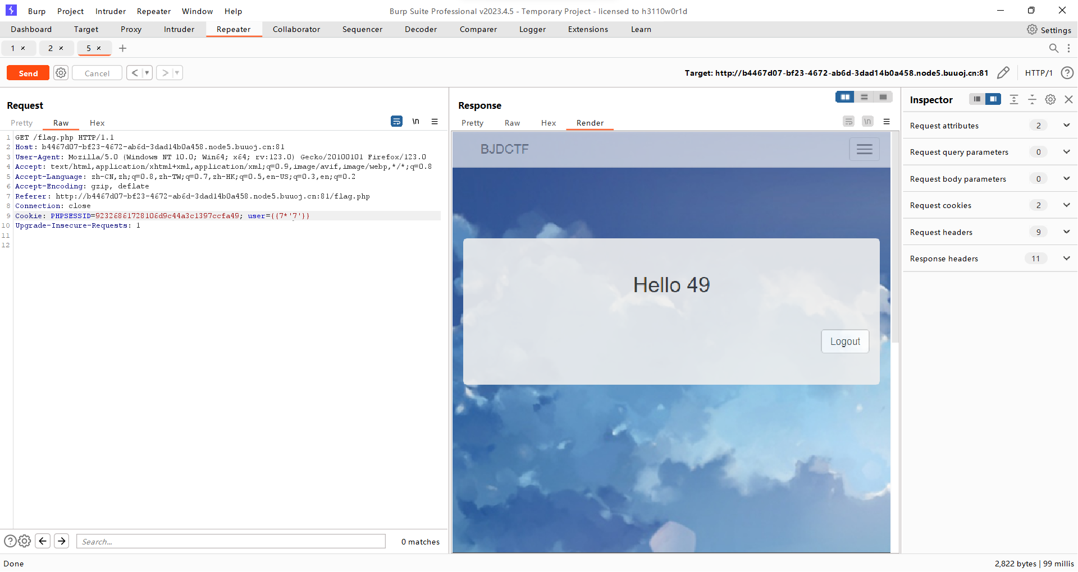Click the rendered response vertical scrollbar

(896, 238)
